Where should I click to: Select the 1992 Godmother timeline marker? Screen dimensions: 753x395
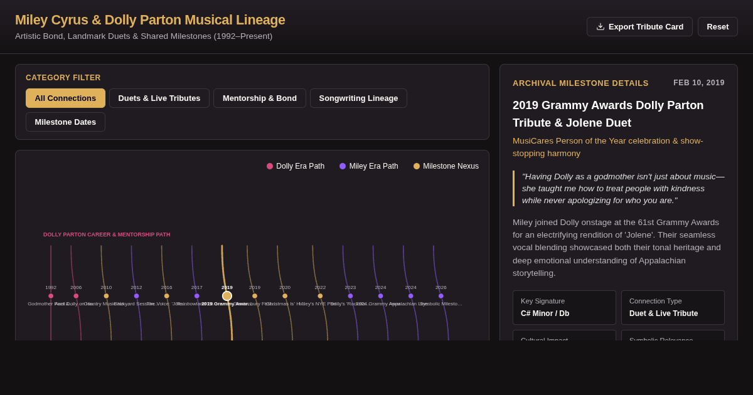(51, 296)
